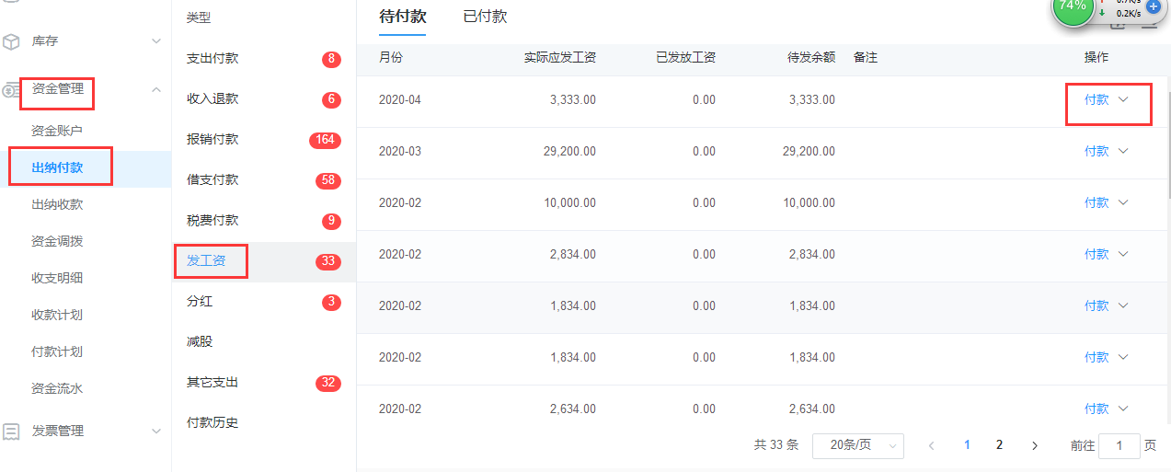Expand the 库存 menu chevron
1171x472 pixels.
[155, 41]
